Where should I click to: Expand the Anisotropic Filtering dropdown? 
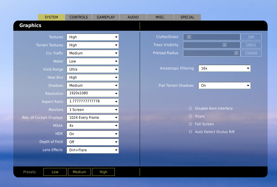pyautogui.click(x=224, y=68)
